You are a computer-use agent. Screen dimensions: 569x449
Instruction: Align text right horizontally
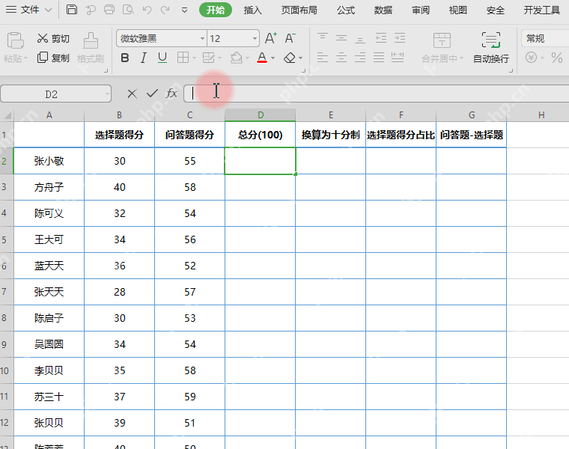tap(360, 58)
